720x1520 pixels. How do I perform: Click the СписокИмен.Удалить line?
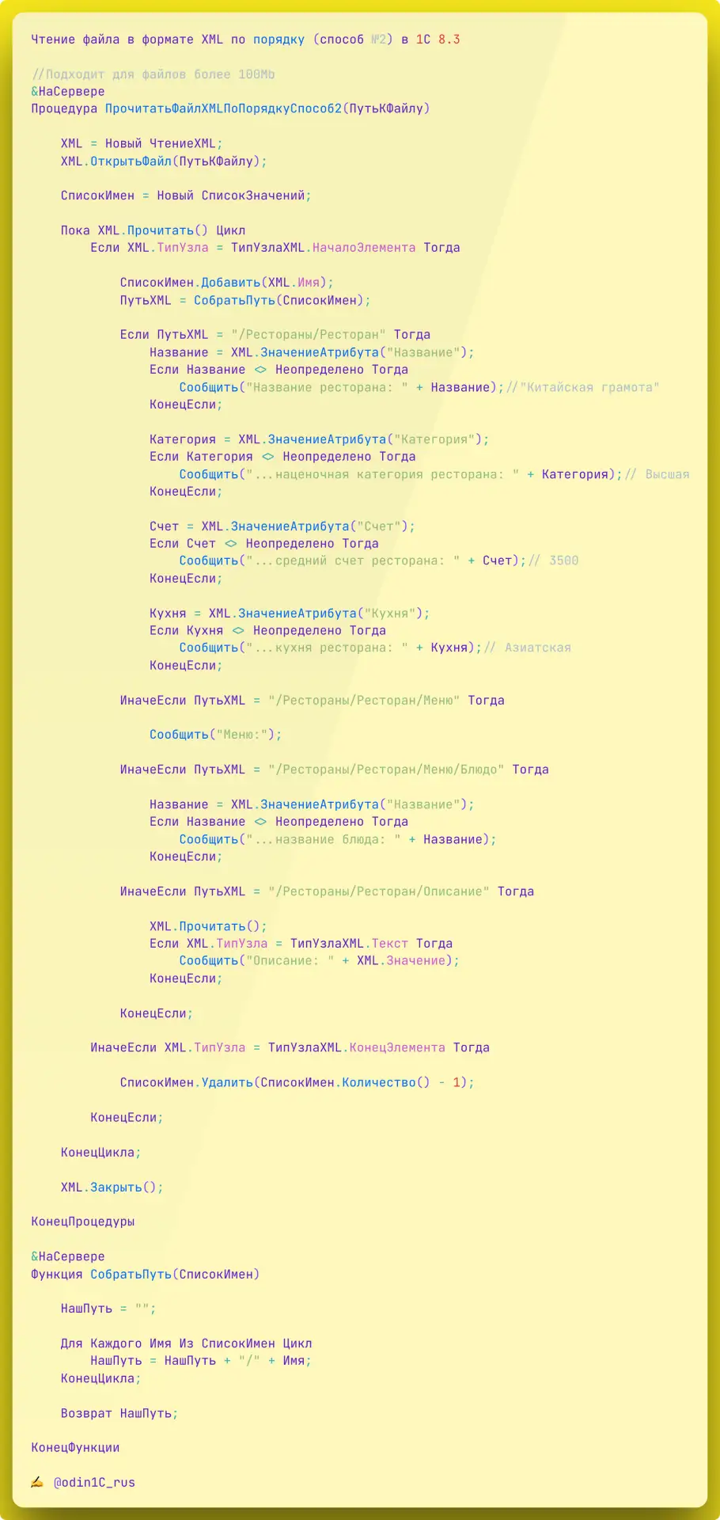(297, 1082)
